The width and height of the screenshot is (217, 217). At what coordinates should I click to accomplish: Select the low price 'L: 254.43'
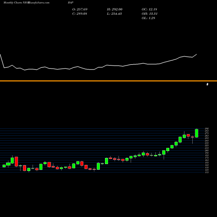point(114,14)
